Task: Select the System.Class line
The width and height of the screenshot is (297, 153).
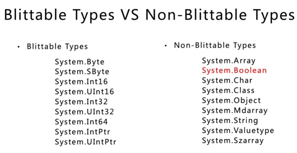Action: tap(228, 91)
